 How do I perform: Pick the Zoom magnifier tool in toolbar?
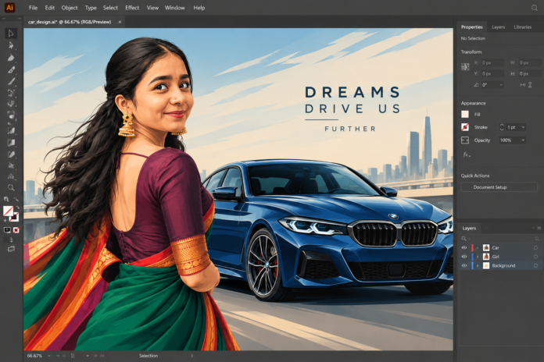(x=11, y=187)
